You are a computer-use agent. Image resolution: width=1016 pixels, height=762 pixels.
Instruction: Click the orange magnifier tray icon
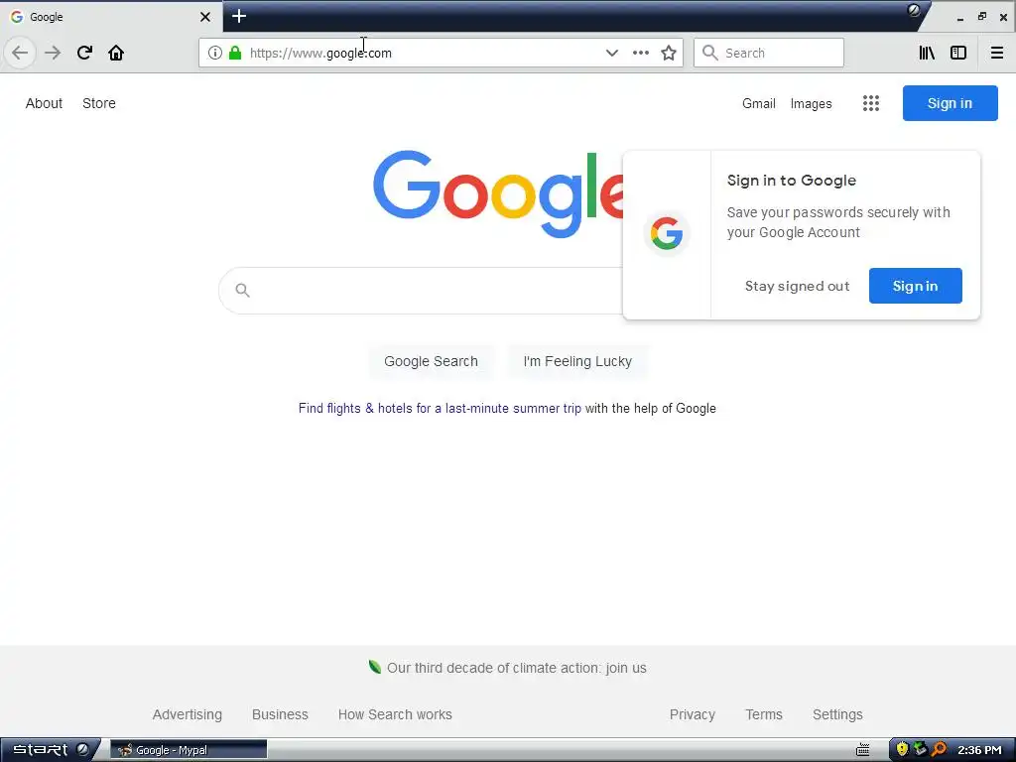tap(939, 750)
